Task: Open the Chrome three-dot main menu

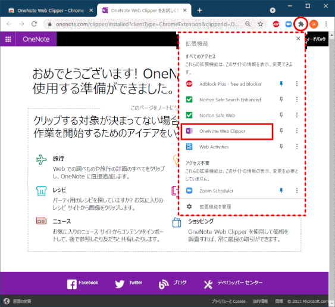Action: pos(326,24)
